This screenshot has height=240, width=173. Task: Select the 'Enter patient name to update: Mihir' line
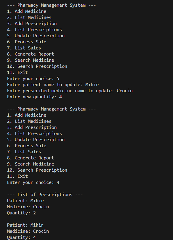point(53,85)
